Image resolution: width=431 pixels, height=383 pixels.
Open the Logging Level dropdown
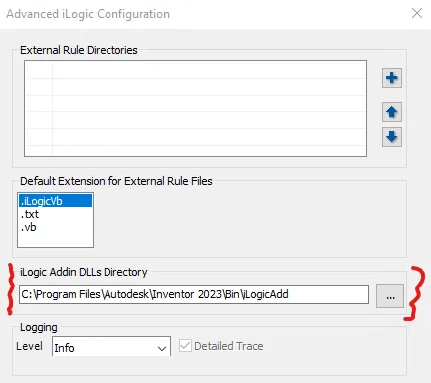[111, 347]
